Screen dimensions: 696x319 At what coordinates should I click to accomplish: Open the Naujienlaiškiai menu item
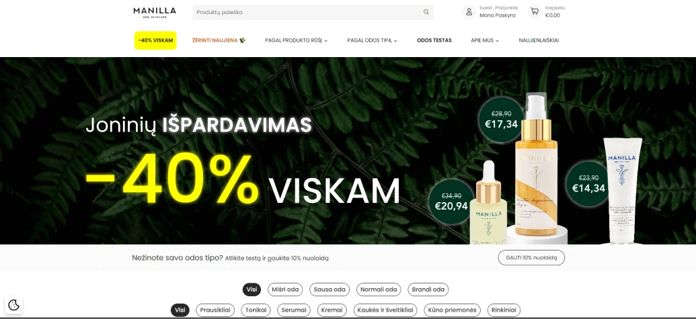[x=539, y=40]
